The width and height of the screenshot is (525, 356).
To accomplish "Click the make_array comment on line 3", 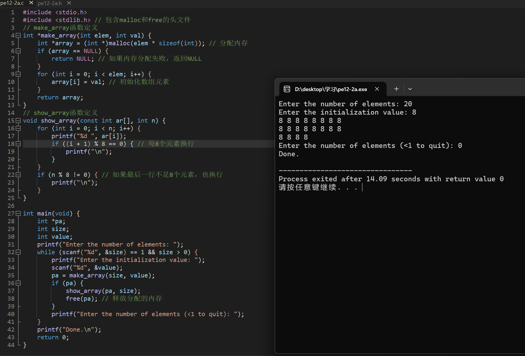I will tap(60, 28).
